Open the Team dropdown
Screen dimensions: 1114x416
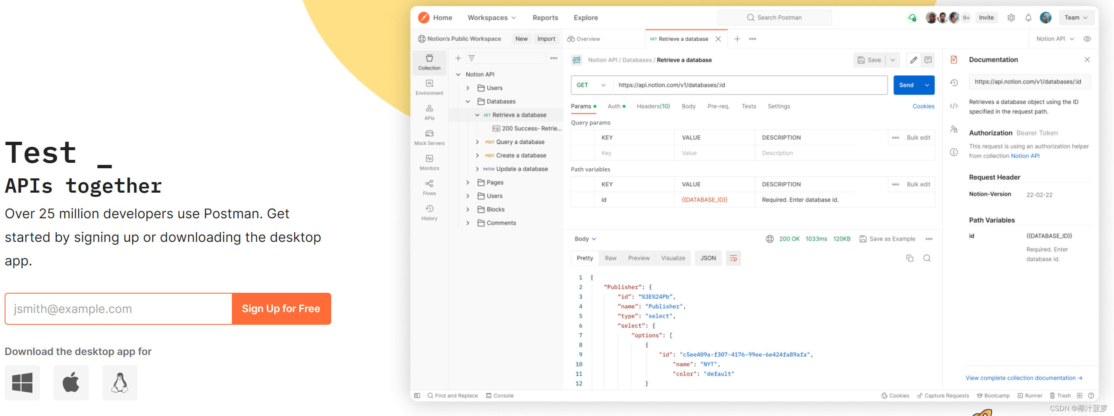[x=1077, y=18]
